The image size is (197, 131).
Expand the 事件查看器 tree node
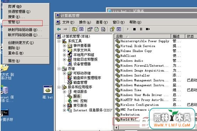click(64, 46)
